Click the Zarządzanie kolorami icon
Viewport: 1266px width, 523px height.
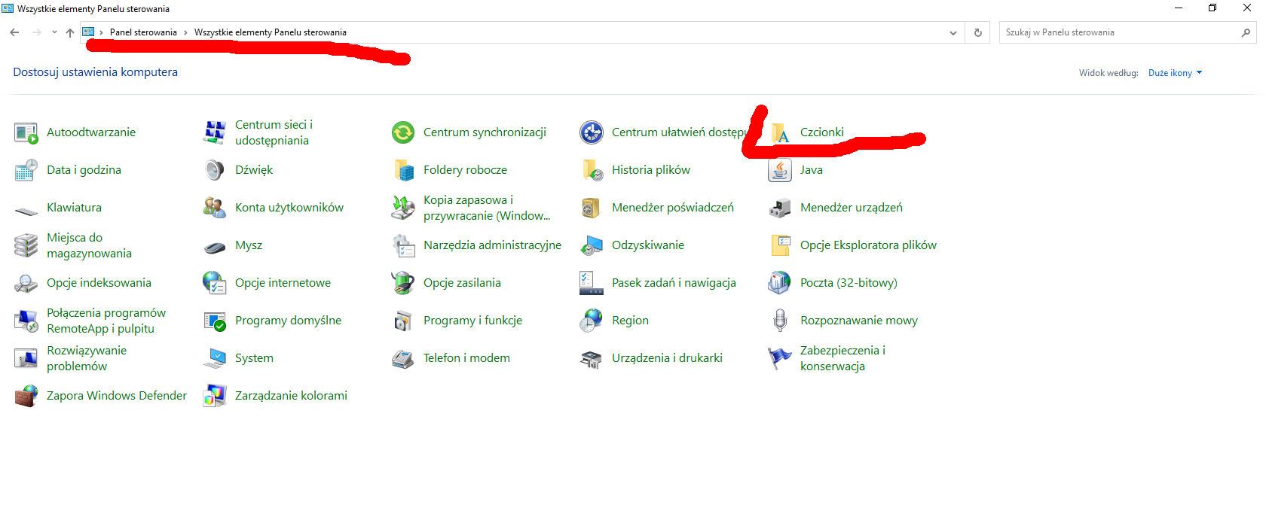coord(215,396)
